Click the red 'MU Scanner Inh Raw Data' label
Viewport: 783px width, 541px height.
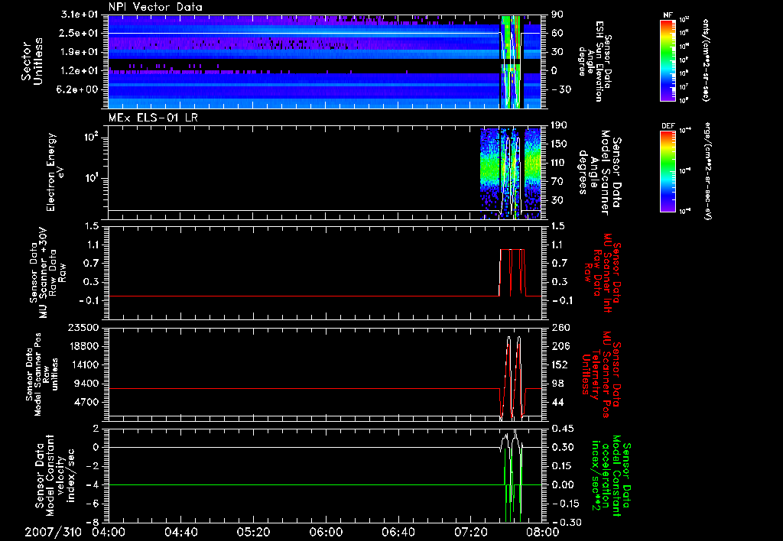pos(603,273)
